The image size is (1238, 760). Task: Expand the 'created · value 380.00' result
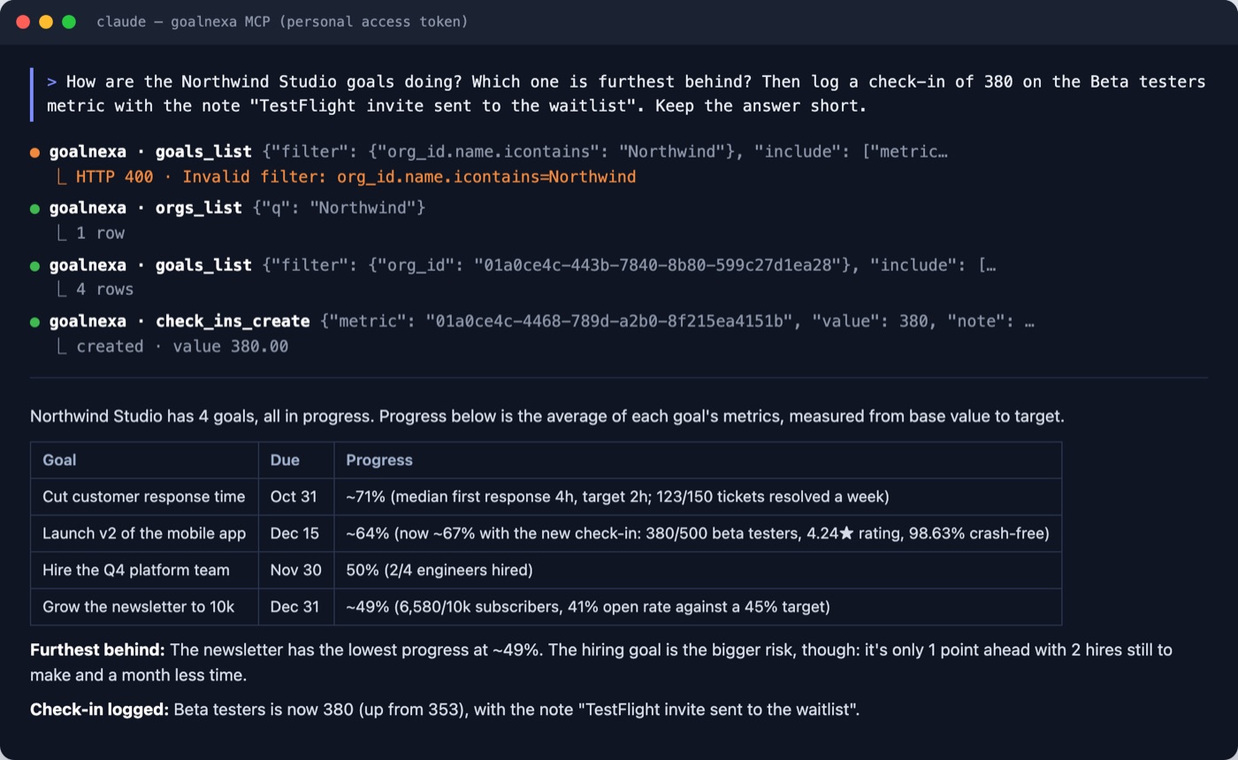click(172, 346)
